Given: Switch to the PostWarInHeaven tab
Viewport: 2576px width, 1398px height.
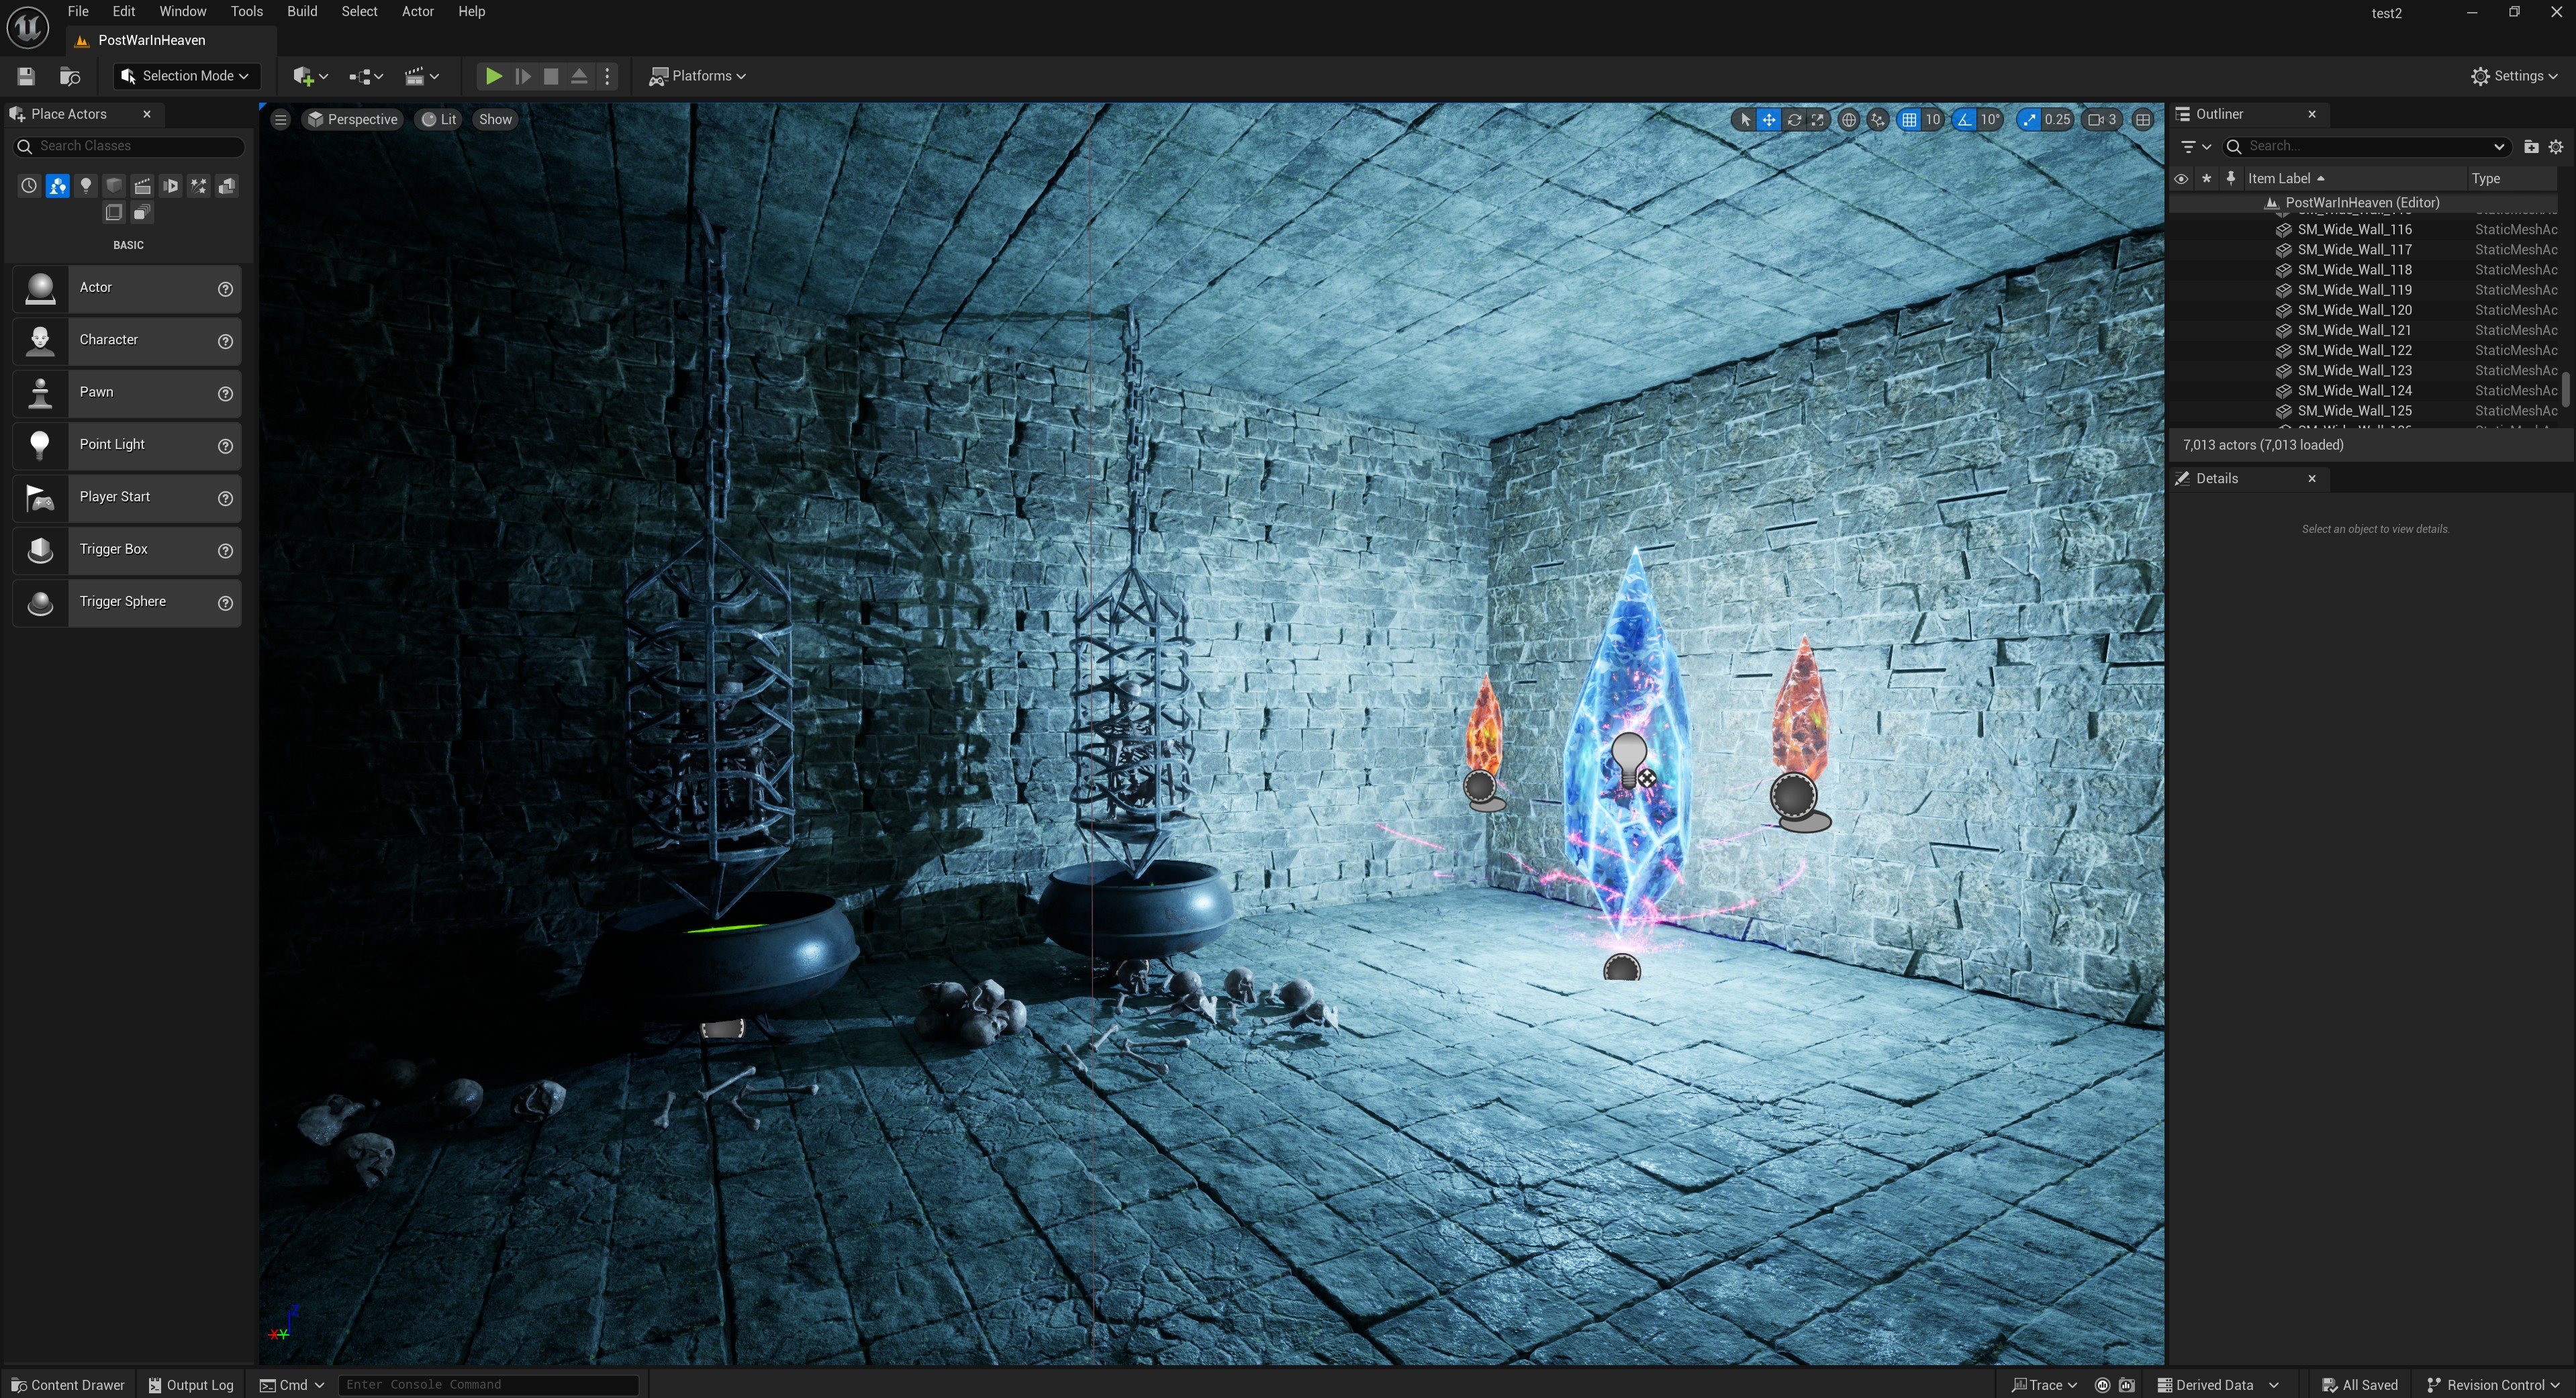Looking at the screenshot, I should (x=151, y=40).
